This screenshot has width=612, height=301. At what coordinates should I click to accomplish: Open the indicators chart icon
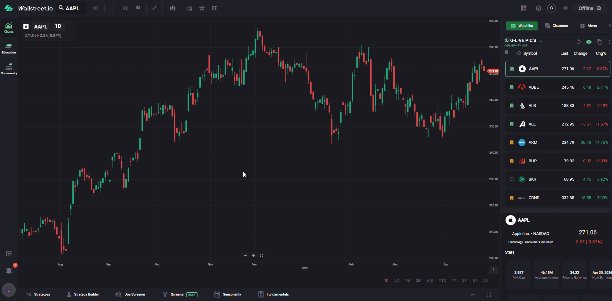tap(189, 8)
